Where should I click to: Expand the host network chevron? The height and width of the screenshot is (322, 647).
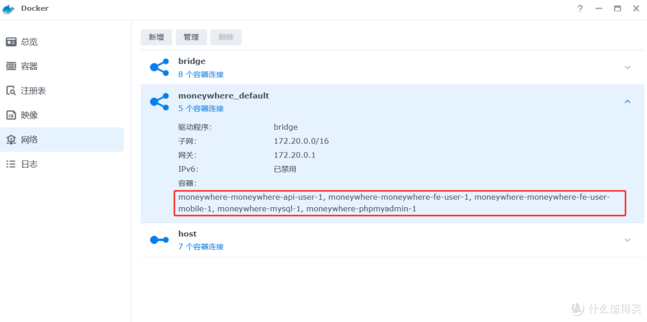tap(628, 239)
